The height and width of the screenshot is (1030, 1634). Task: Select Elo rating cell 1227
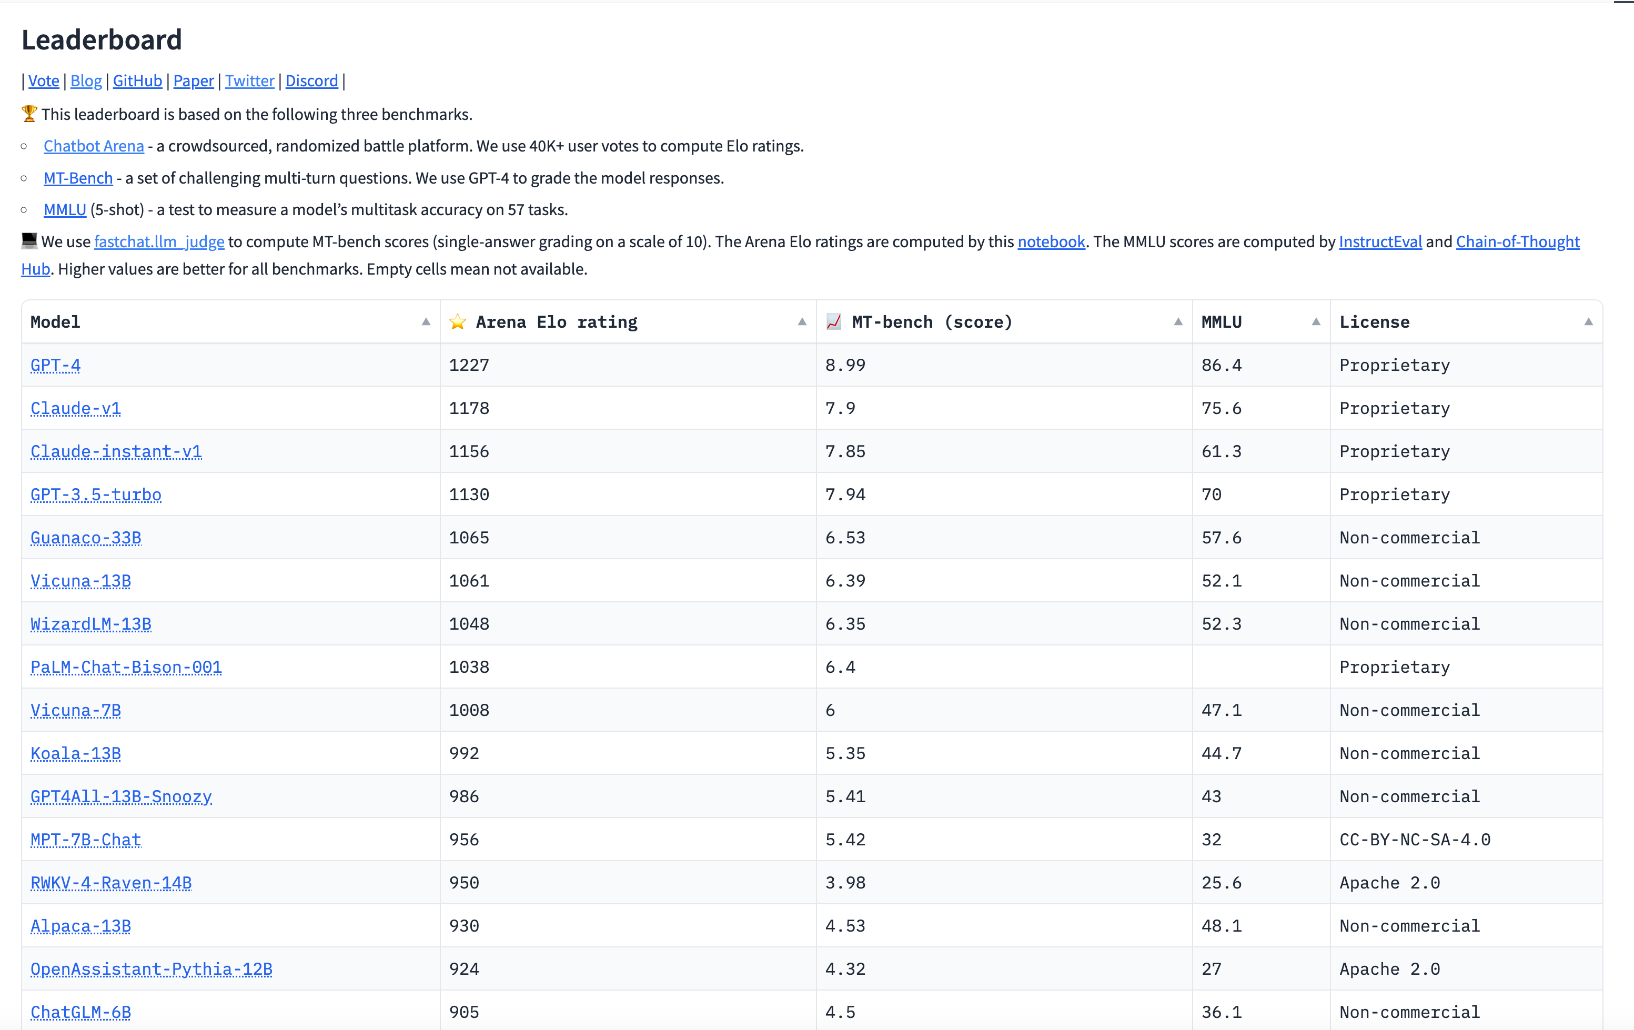[628, 365]
